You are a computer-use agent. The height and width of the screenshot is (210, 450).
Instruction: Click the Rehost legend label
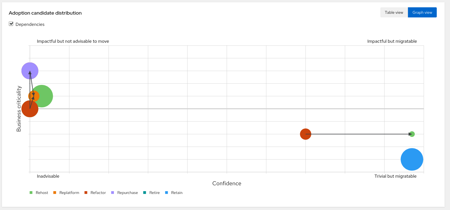(x=42, y=193)
